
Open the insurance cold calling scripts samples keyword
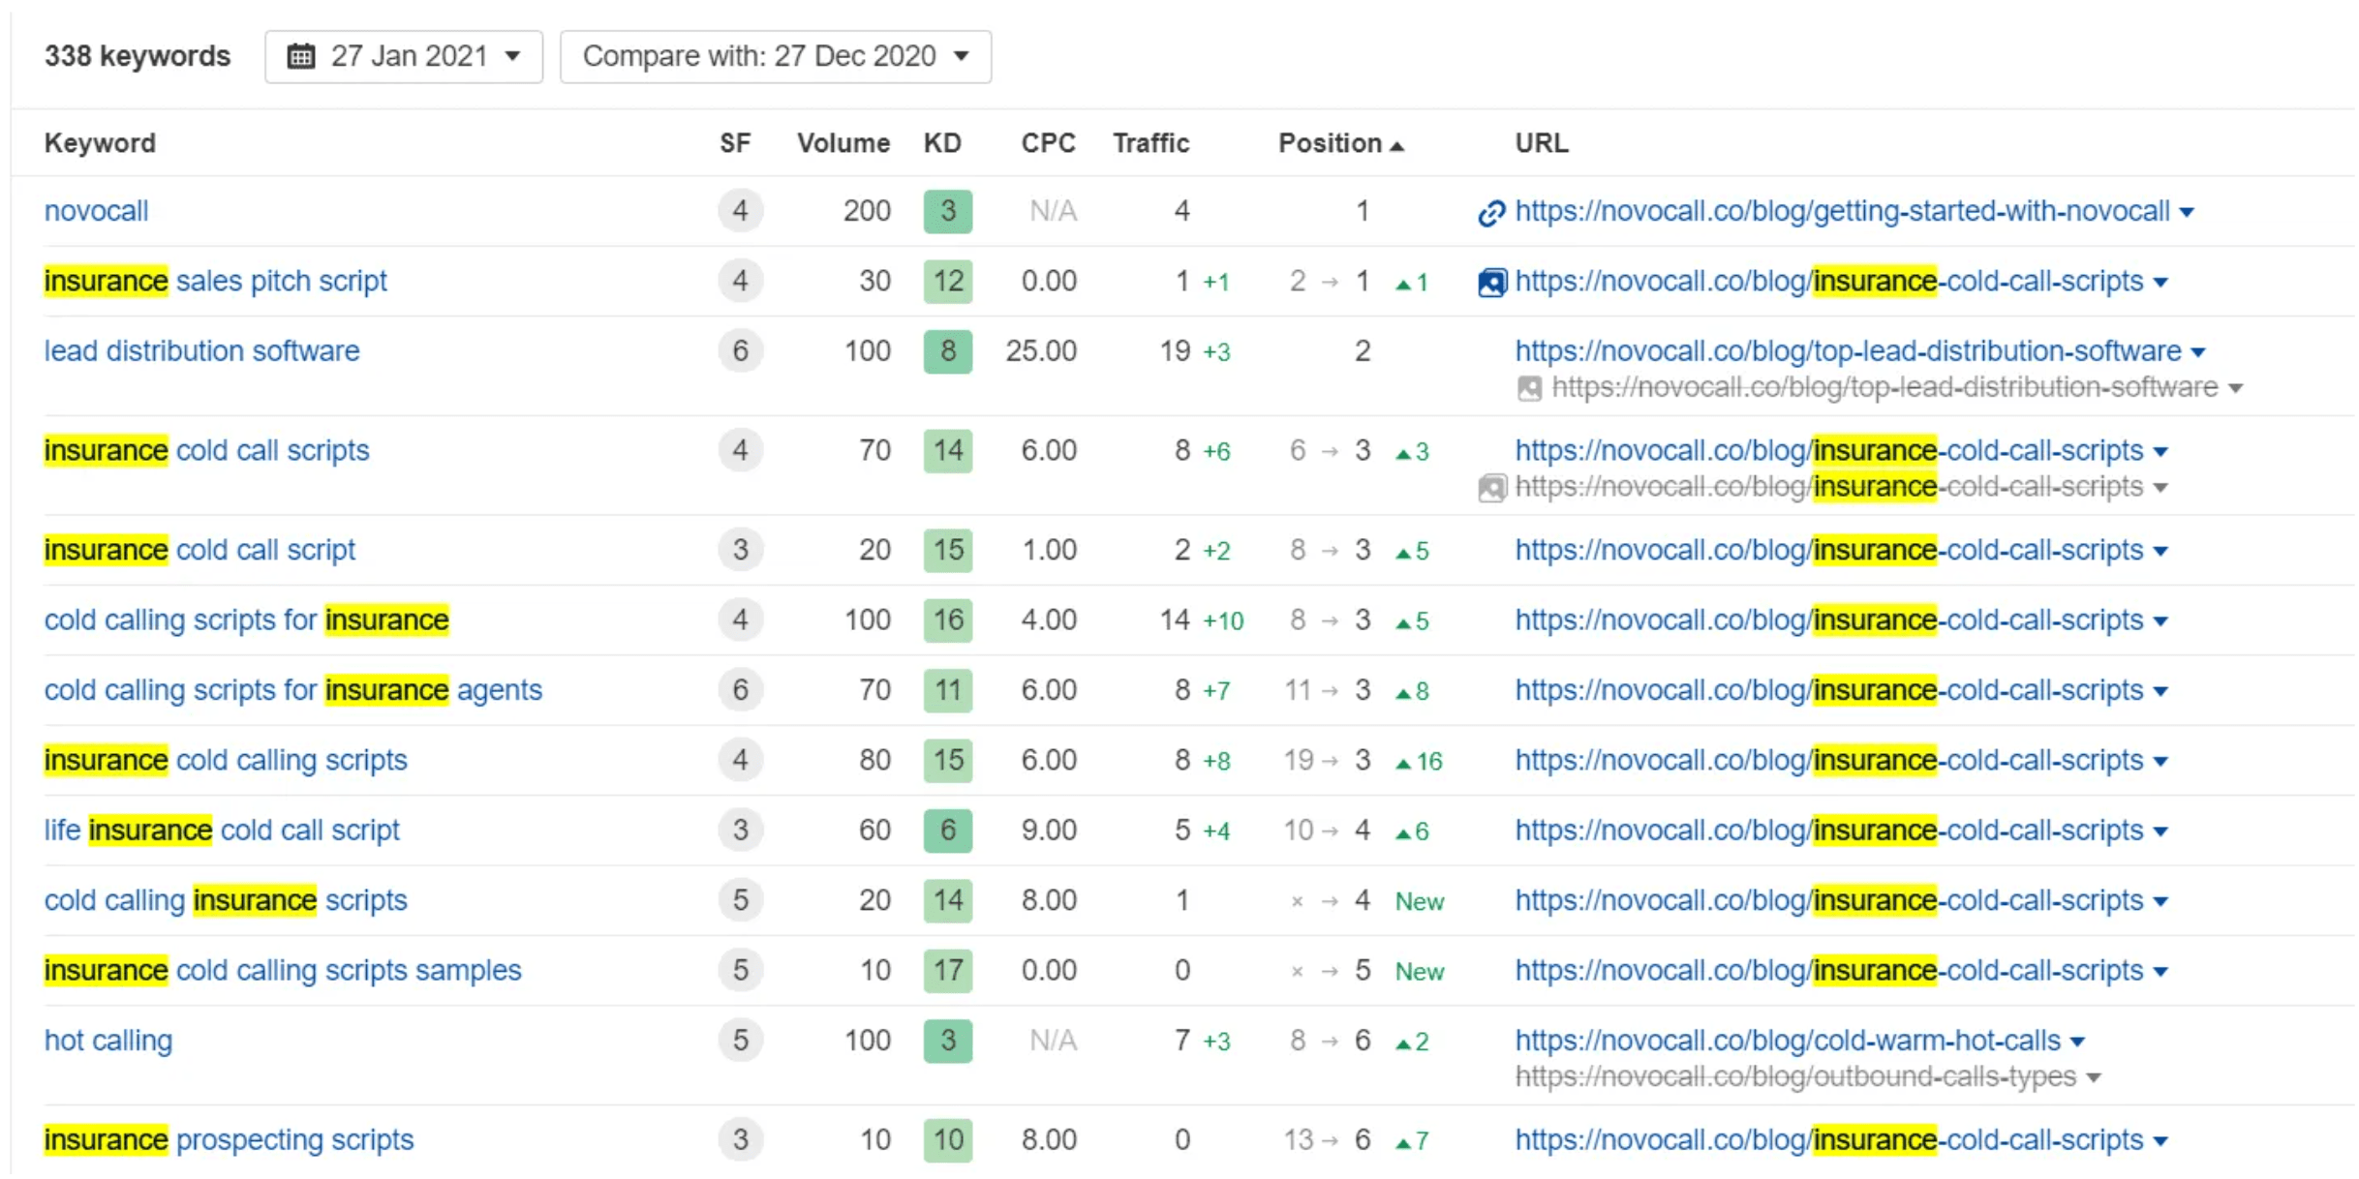click(283, 970)
